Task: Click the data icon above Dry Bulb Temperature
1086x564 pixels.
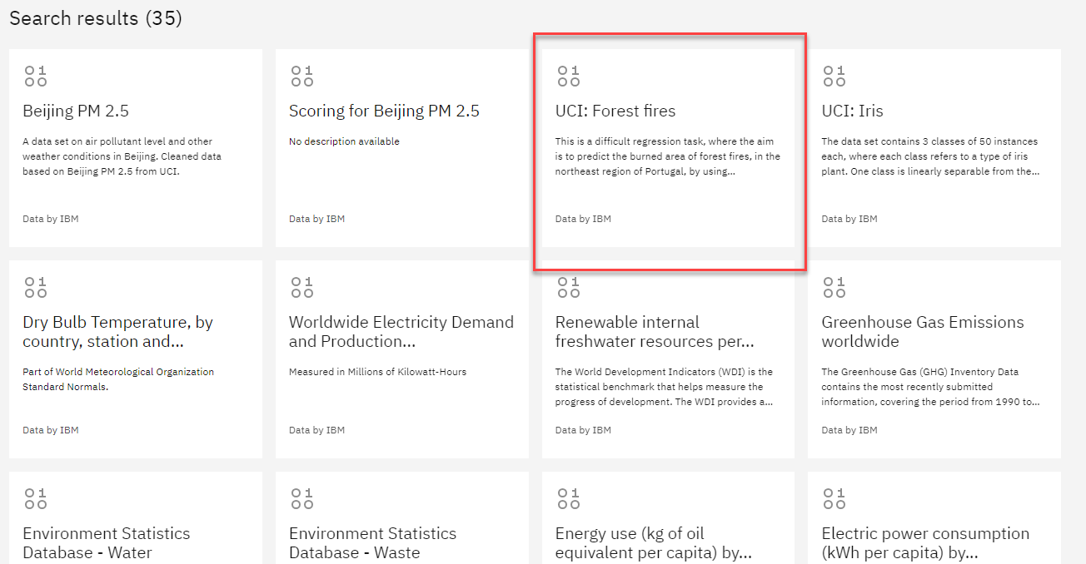Action: tap(36, 287)
